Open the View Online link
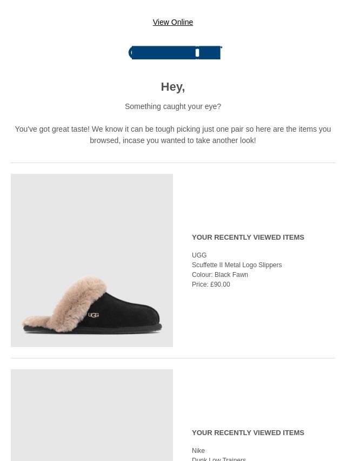Image resolution: width=346 pixels, height=461 pixels. coord(173,22)
